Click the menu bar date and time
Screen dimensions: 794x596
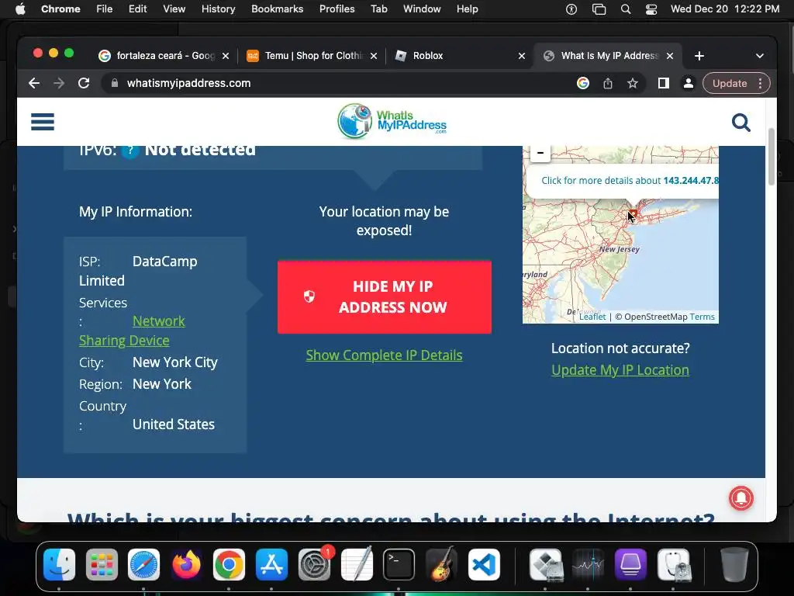[725, 9]
